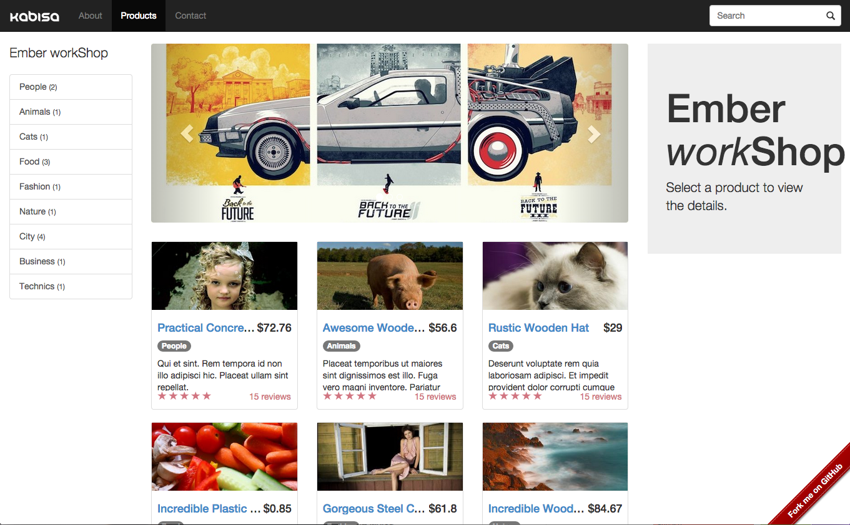
Task: Focus the Search input field
Action: (x=775, y=16)
